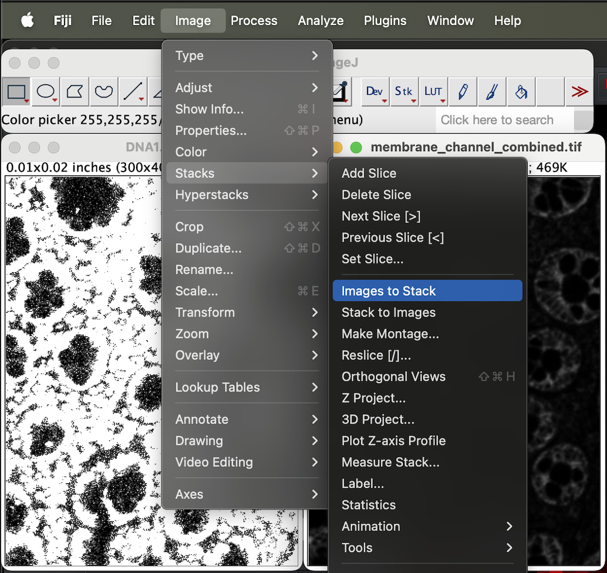Open the Stk stacks menu button
Viewport: 607px width, 573px height.
[404, 91]
